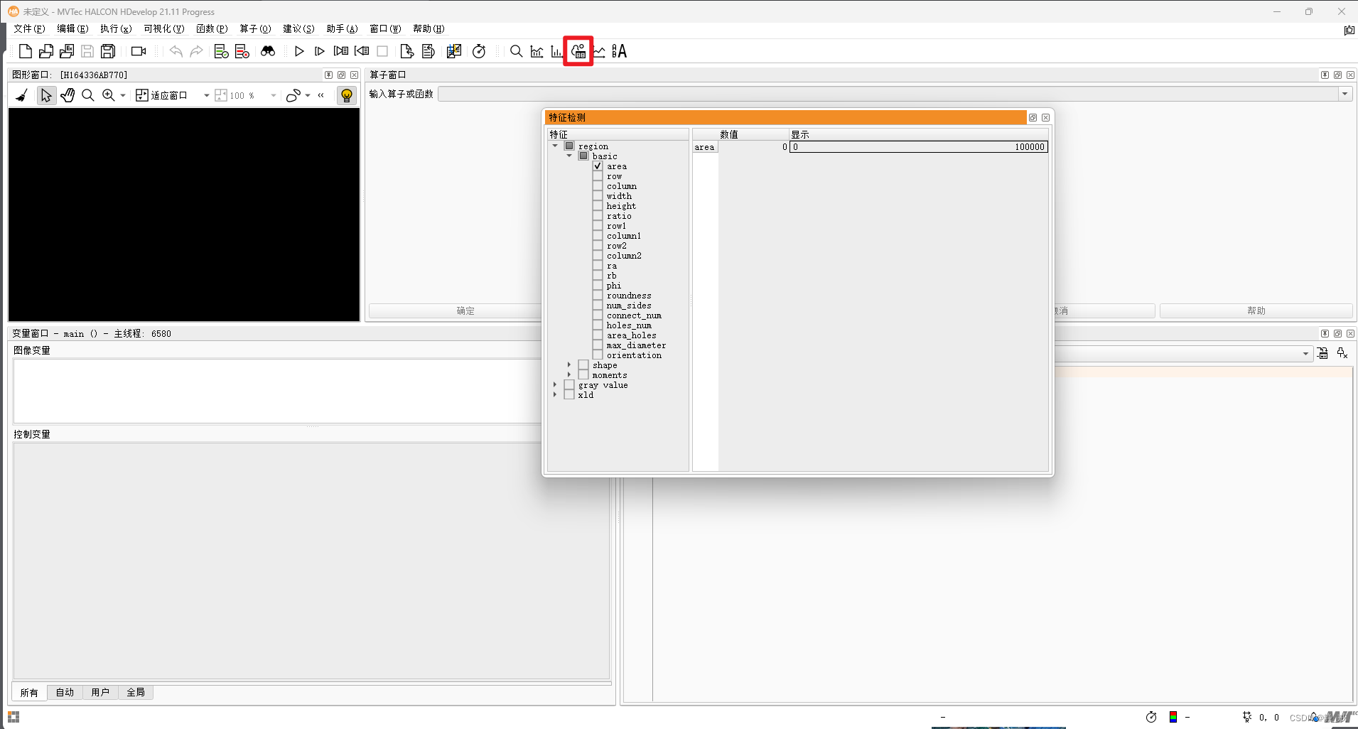Expand the shape features tree node
The height and width of the screenshot is (729, 1358).
570,364
